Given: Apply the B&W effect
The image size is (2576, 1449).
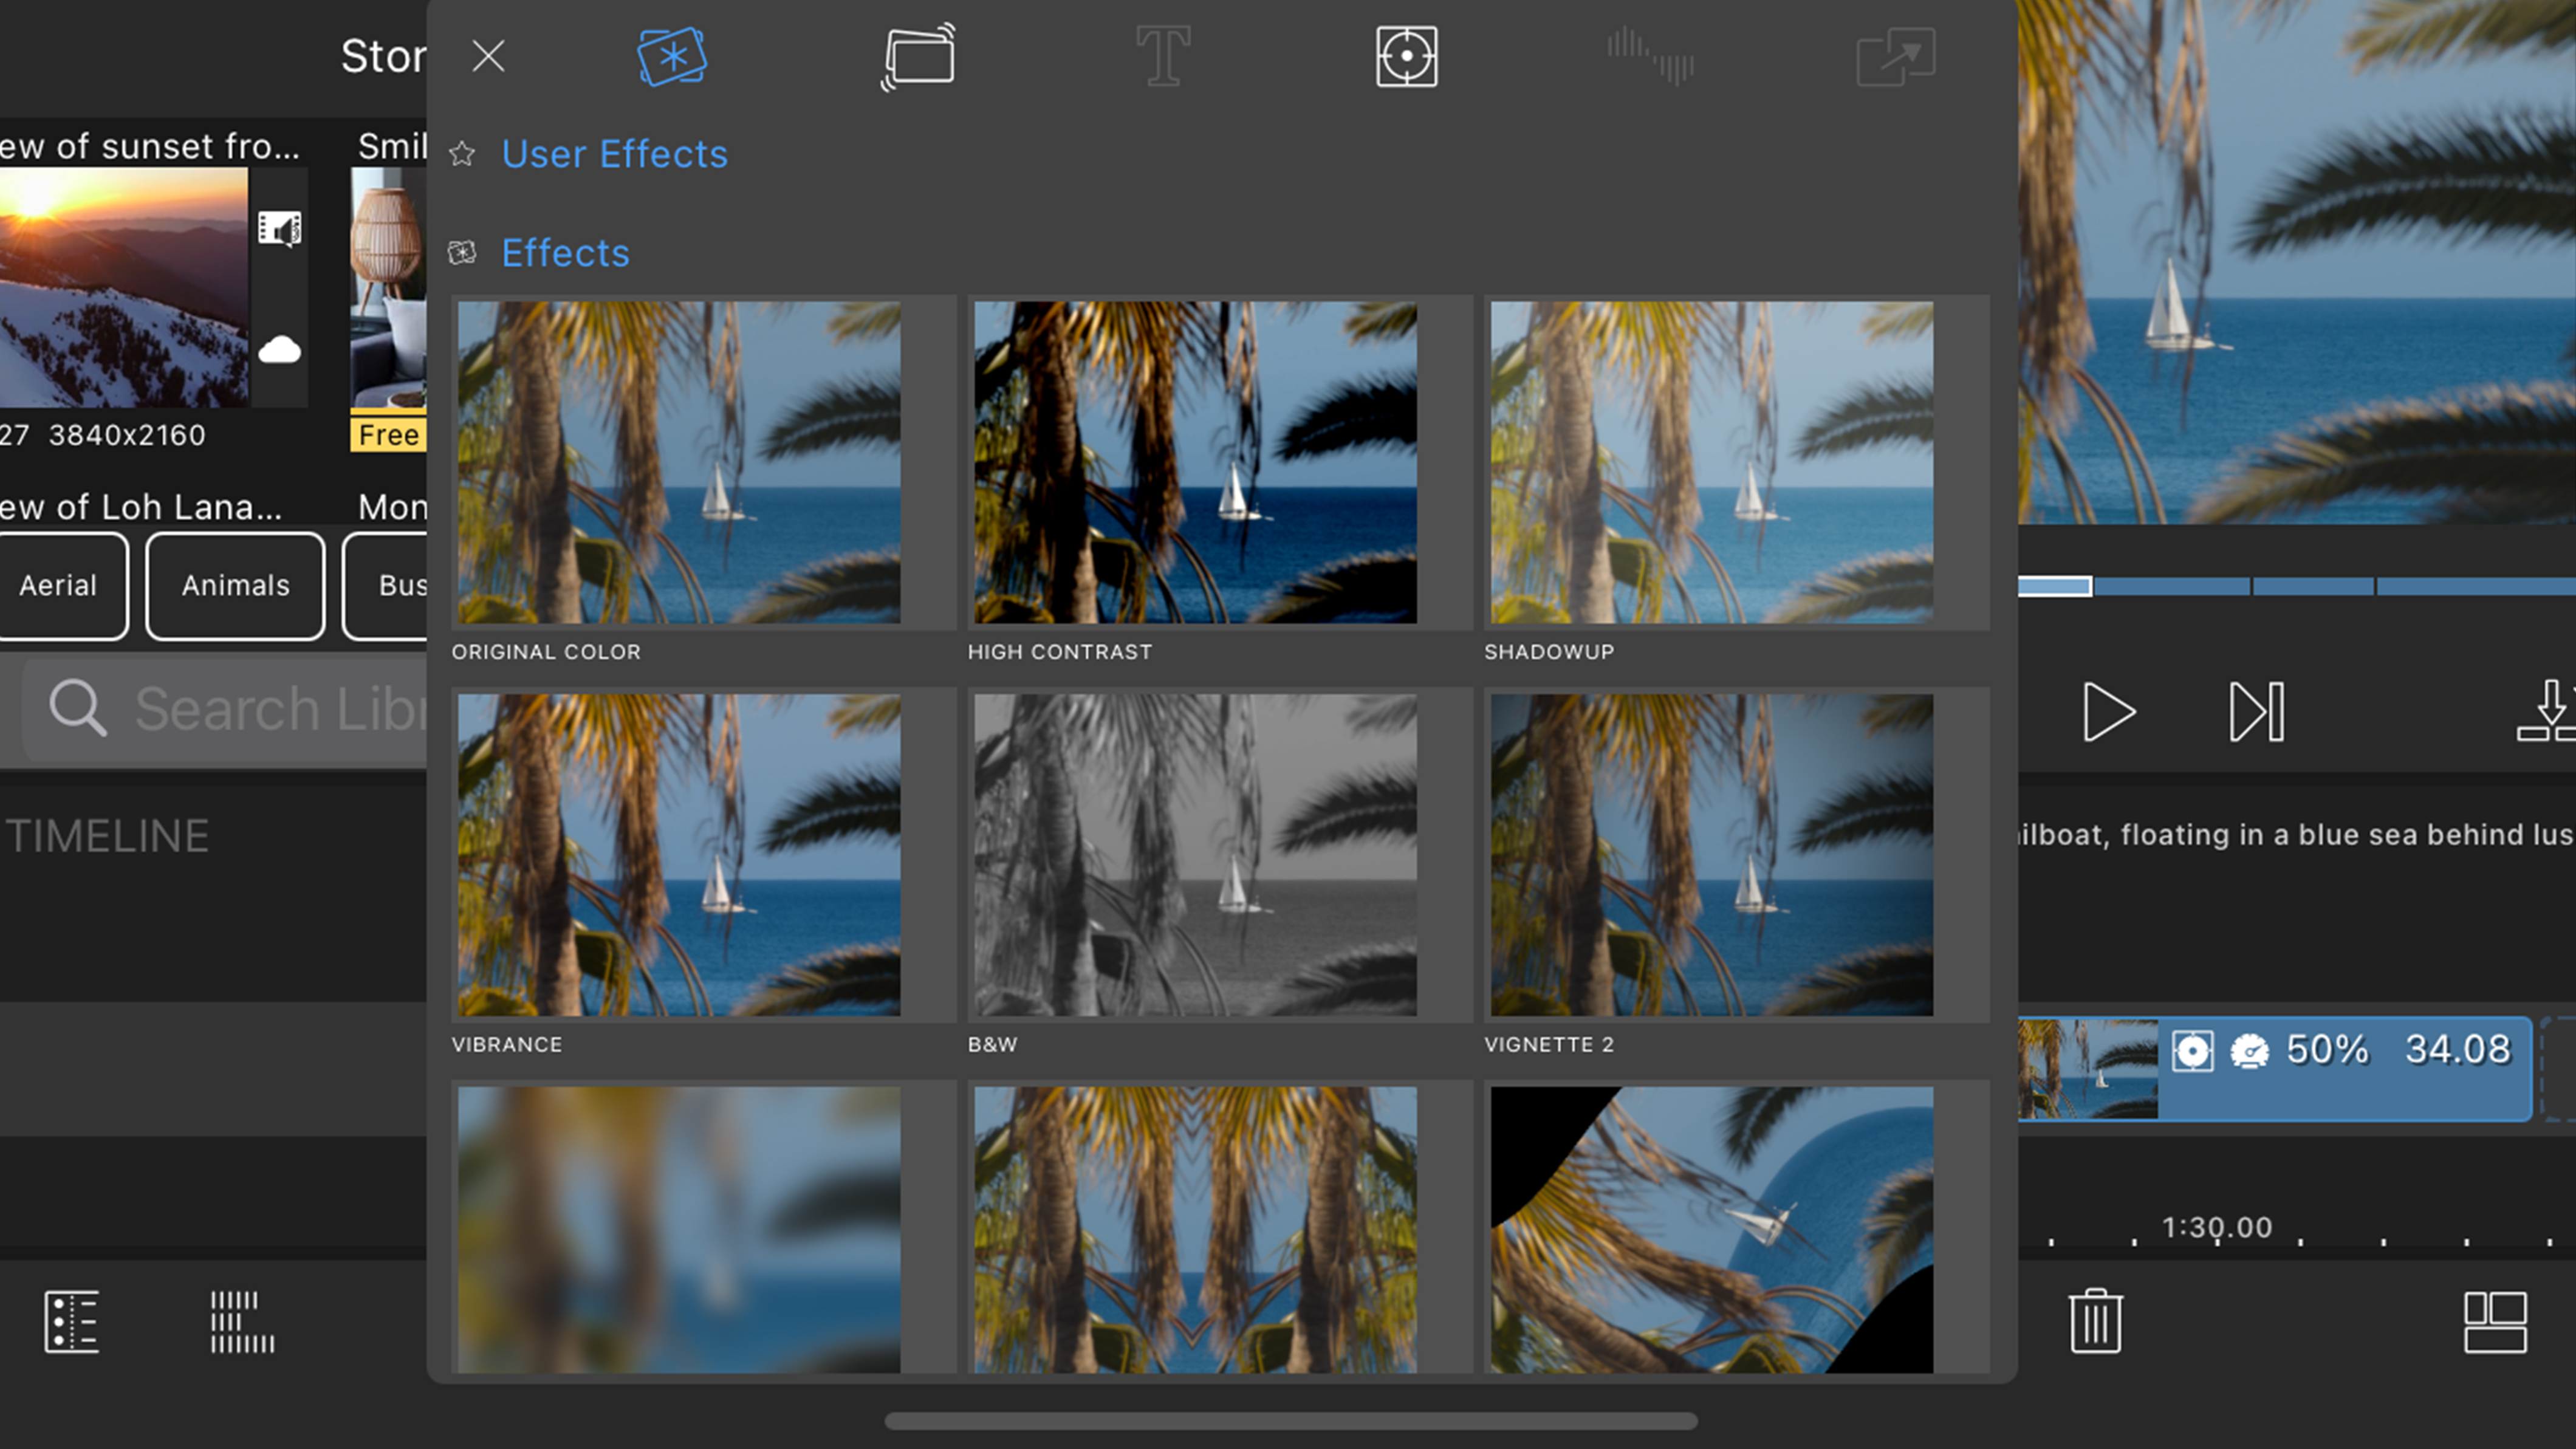Looking at the screenshot, I should click(x=1195, y=855).
